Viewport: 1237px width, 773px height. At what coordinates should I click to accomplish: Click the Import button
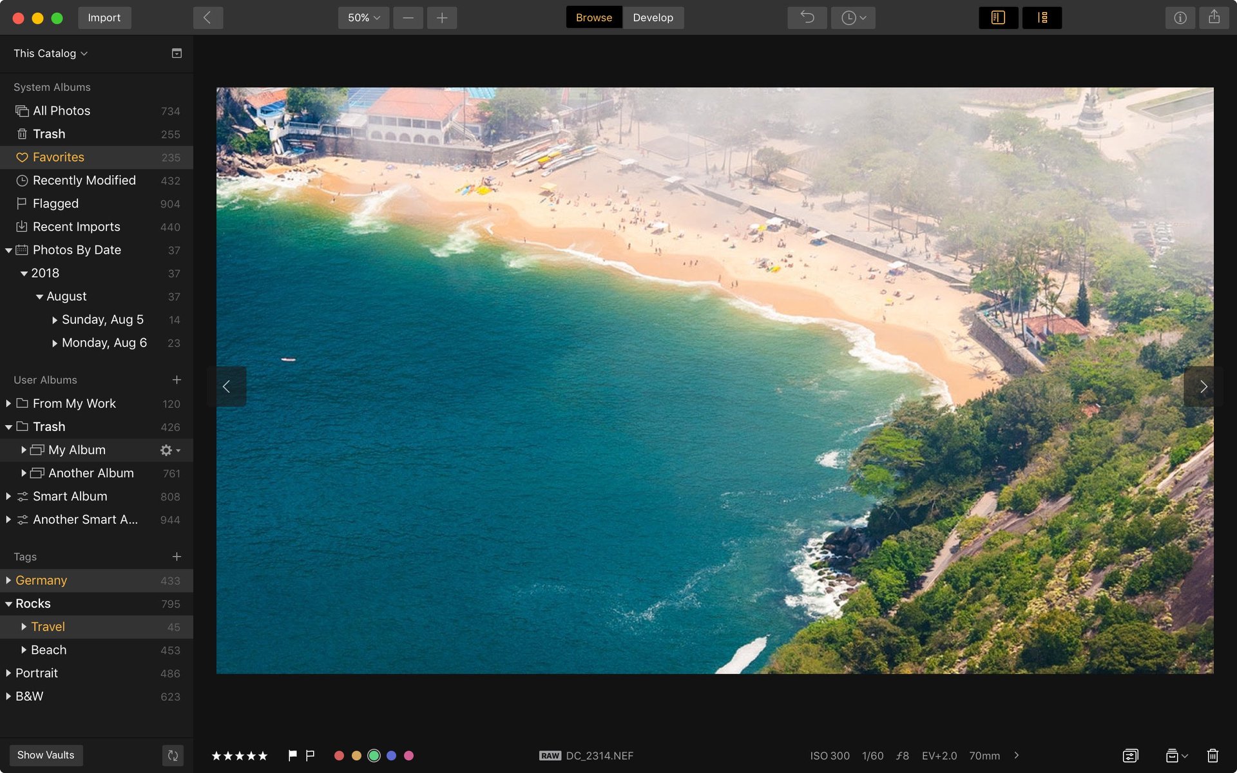click(104, 17)
